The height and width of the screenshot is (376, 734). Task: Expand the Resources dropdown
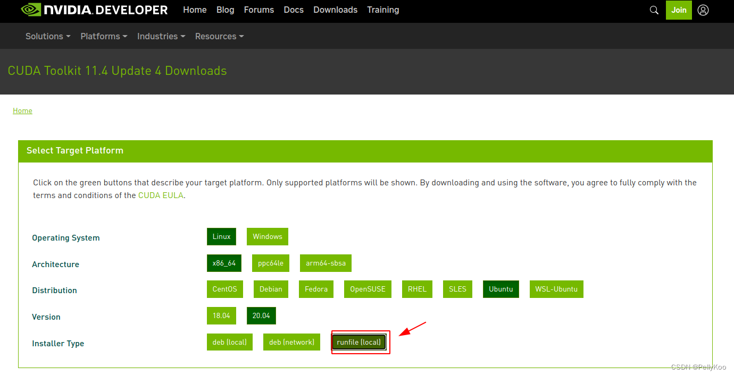coord(219,36)
